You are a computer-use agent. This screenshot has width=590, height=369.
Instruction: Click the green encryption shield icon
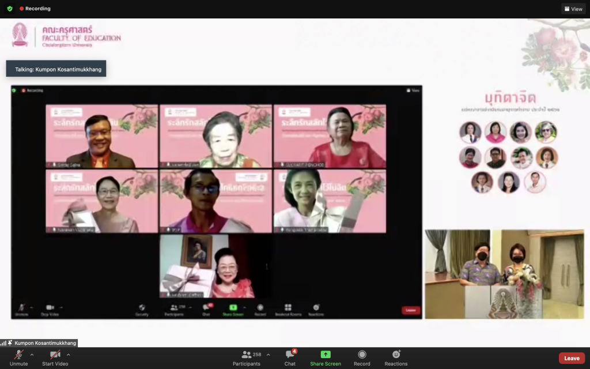coord(10,8)
